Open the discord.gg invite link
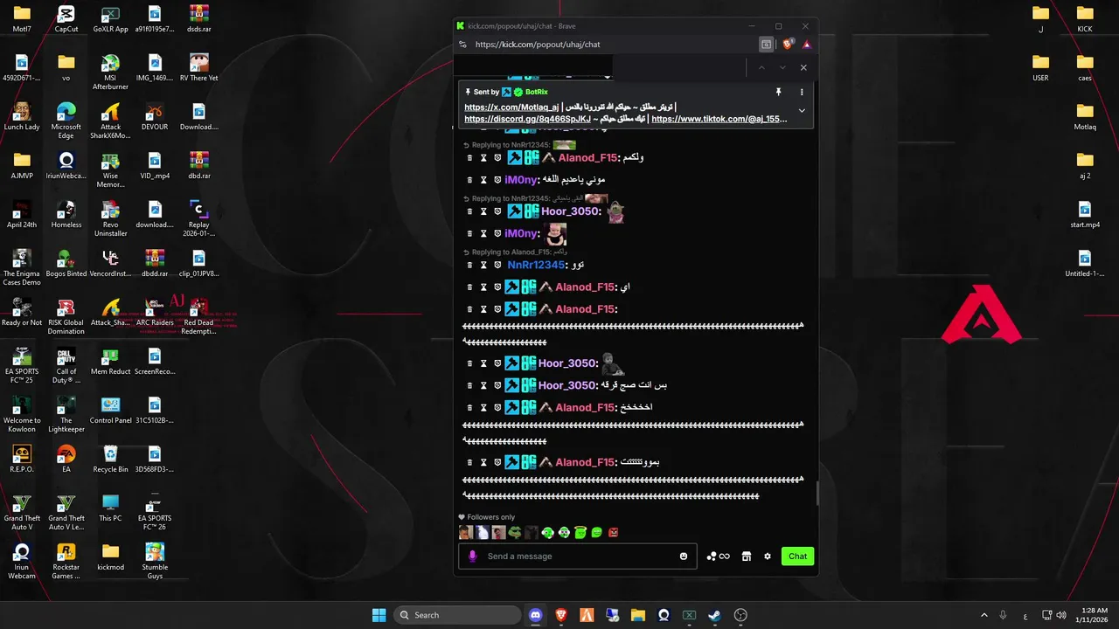The image size is (1119, 629). point(527,119)
